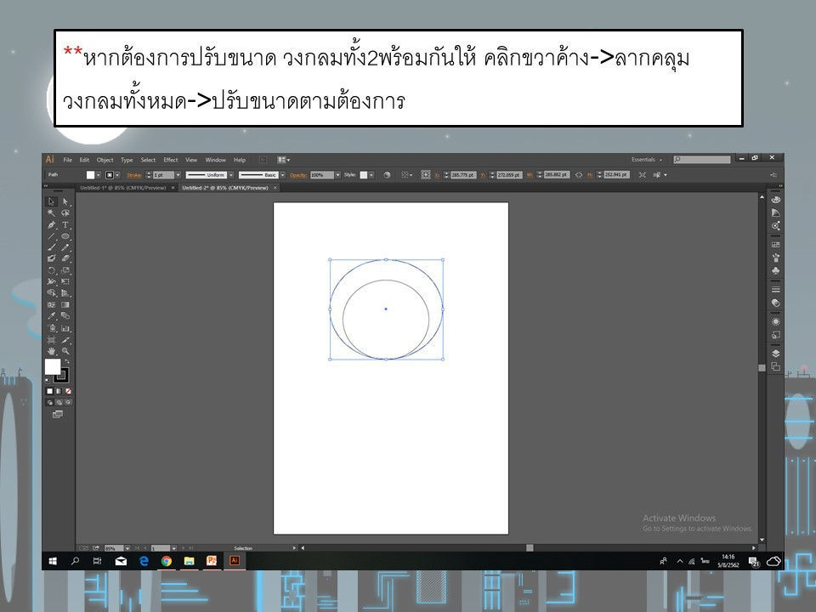Viewport: 816px width, 612px height.
Task: Switch to the Untitled-1 document tab
Action: [x=122, y=188]
